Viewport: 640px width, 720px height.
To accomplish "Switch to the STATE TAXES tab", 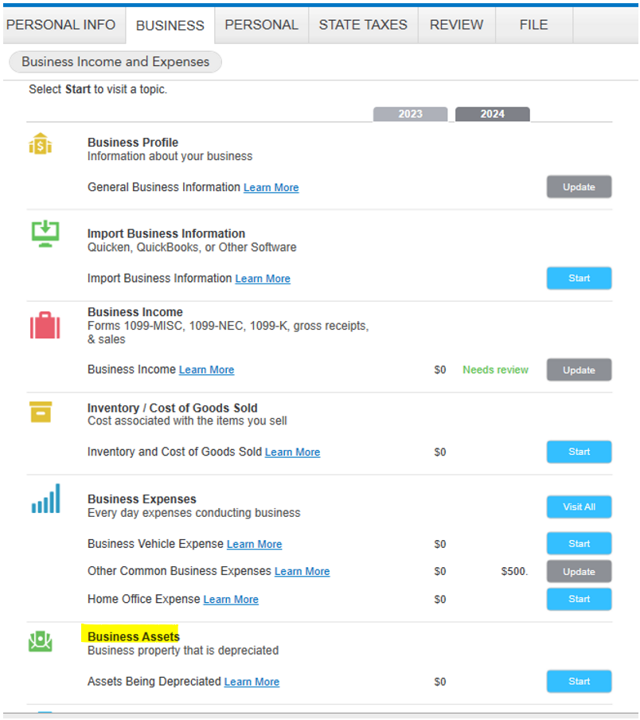I will click(363, 25).
